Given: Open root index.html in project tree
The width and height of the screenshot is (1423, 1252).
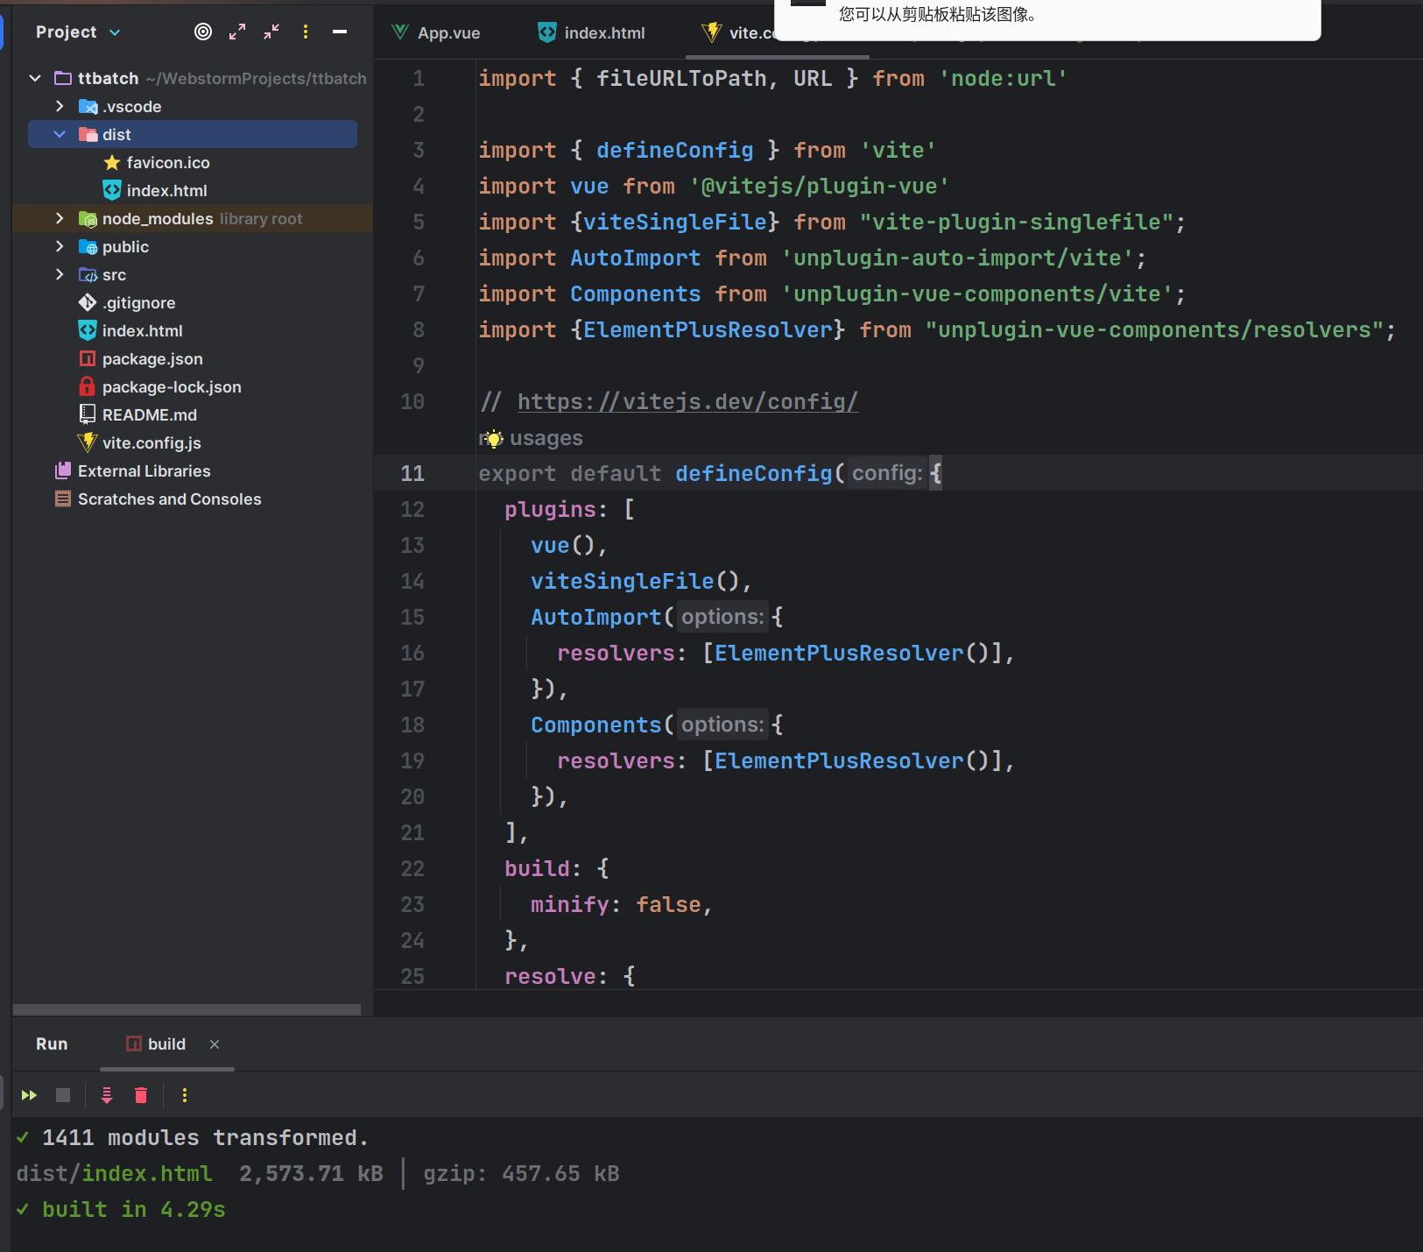Looking at the screenshot, I should click(142, 330).
